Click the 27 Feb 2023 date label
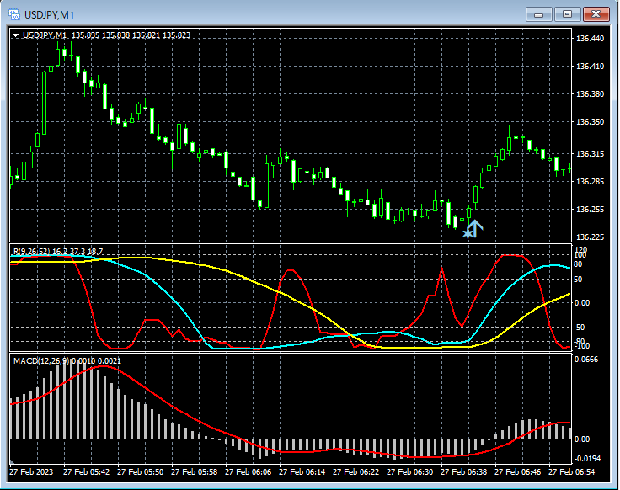The image size is (620, 490). [31, 473]
